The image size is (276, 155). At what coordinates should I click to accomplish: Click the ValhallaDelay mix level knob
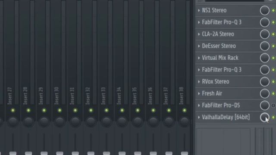(x=264, y=117)
